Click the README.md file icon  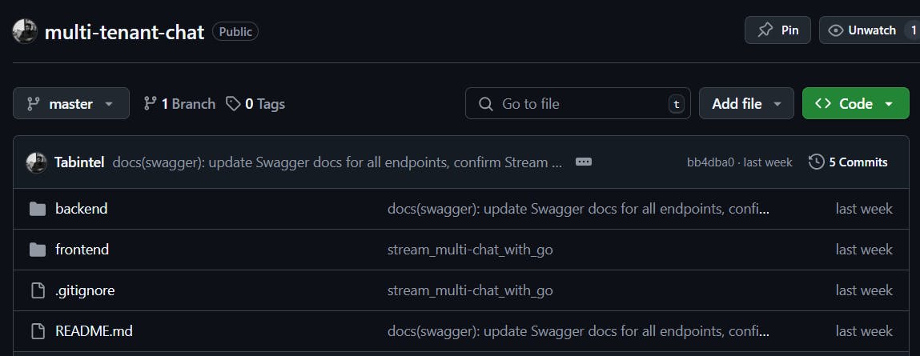[38, 331]
